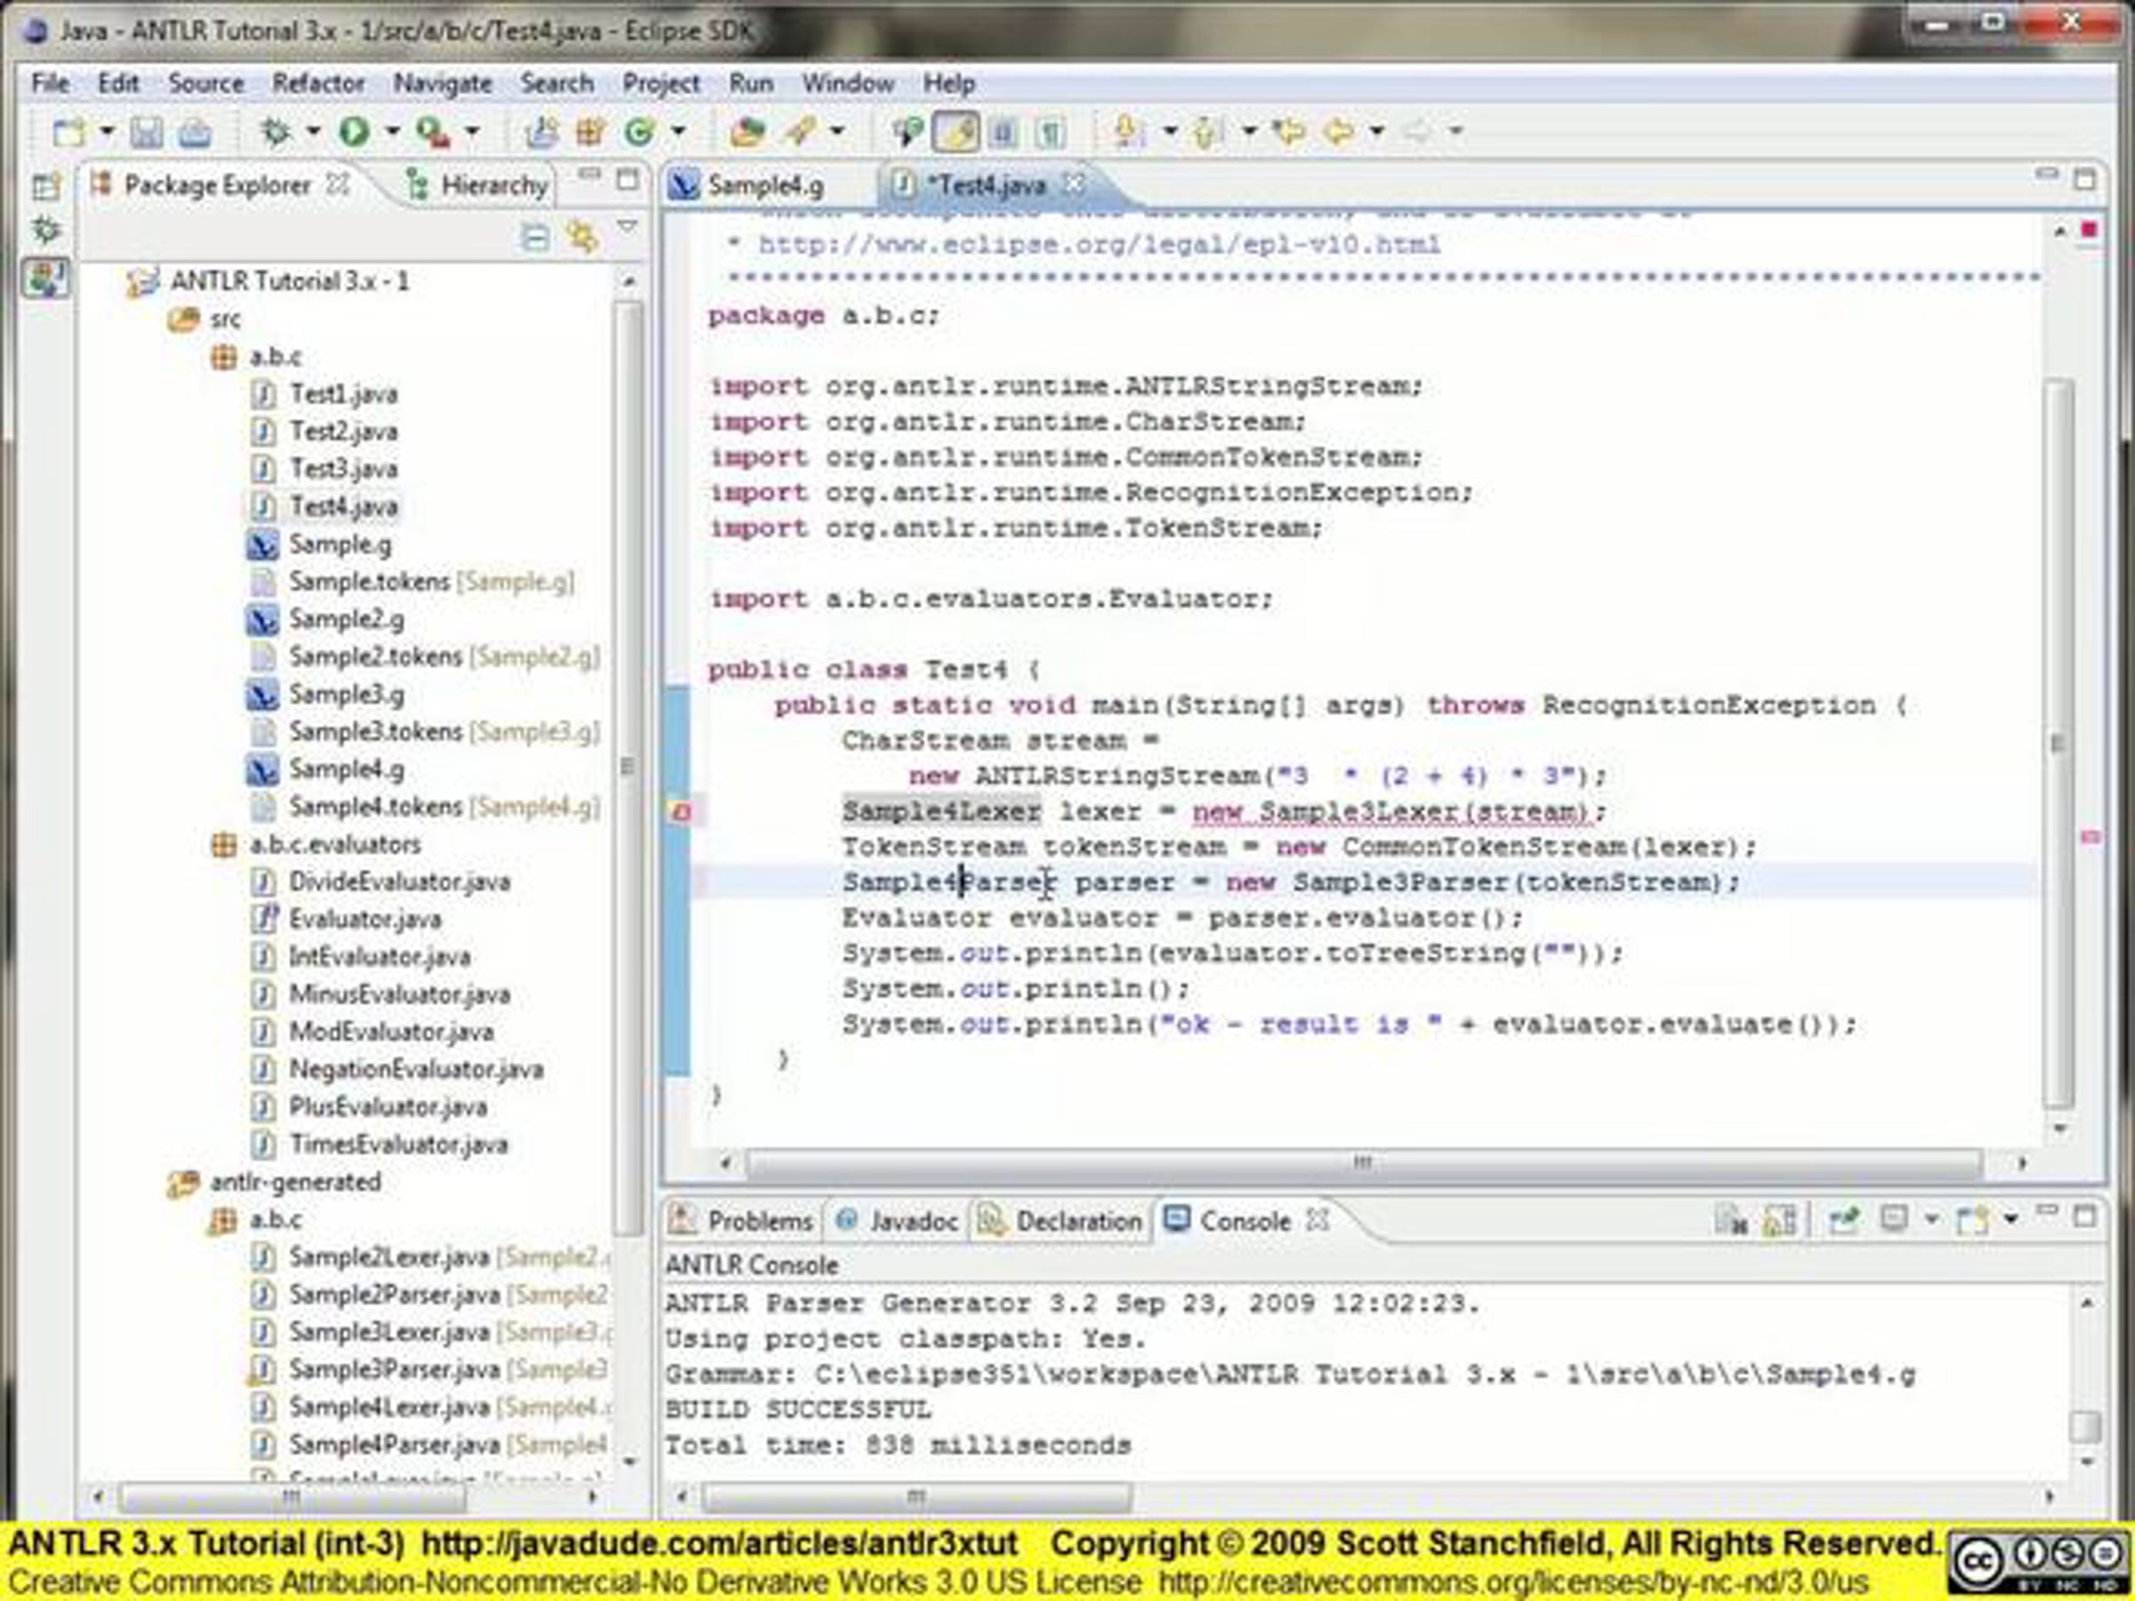Click the New file wizard icon

click(x=69, y=133)
